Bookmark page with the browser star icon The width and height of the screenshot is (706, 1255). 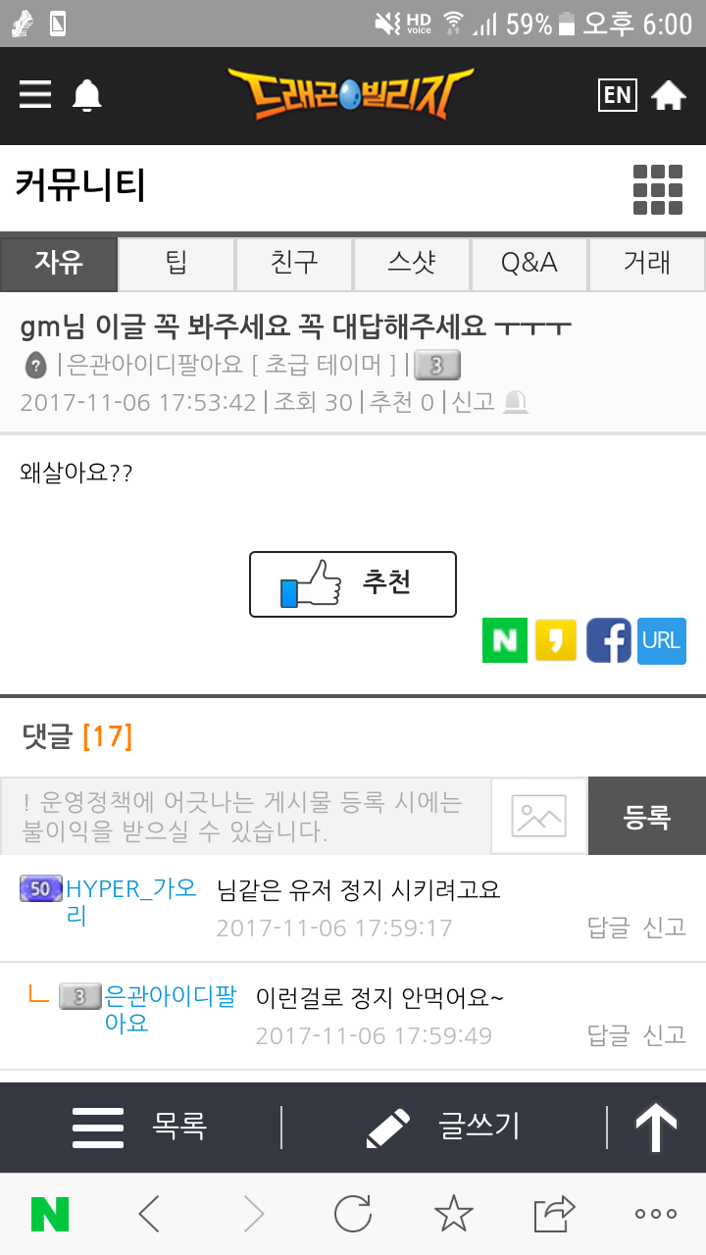click(453, 1214)
